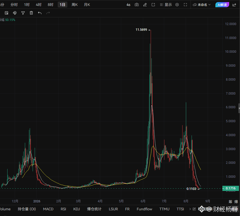Viewport: 240px width, 216px height.
Task: Click the AI解读 button
Action: pyautogui.click(x=222, y=5)
